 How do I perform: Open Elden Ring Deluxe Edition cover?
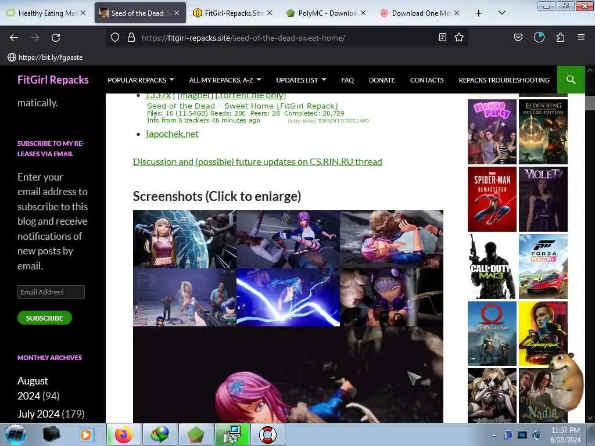click(x=543, y=132)
